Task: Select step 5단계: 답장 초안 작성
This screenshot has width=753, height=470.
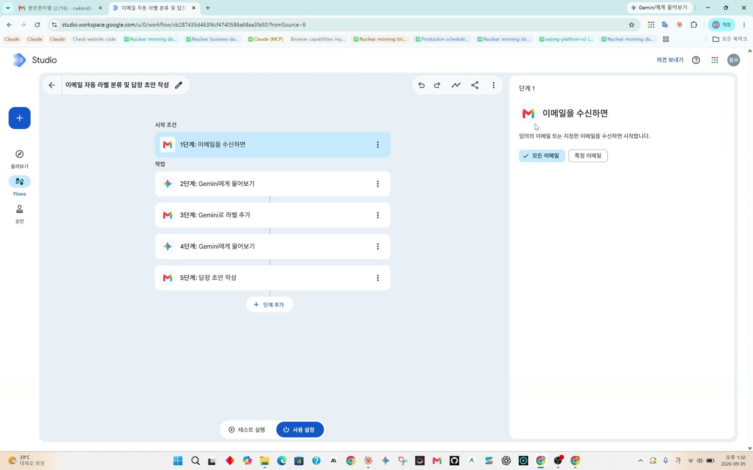Action: tap(272, 278)
